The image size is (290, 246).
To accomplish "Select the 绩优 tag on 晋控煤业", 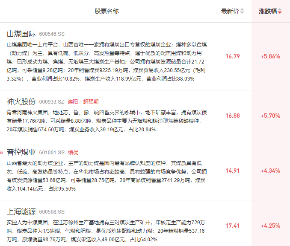I will pos(73,153).
